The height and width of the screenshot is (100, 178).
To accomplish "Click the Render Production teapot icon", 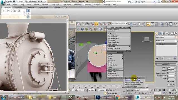I will coord(175,24).
